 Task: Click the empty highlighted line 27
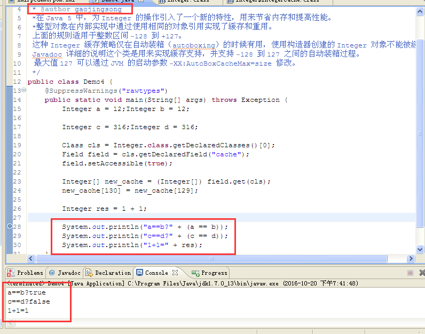[x=221, y=218]
